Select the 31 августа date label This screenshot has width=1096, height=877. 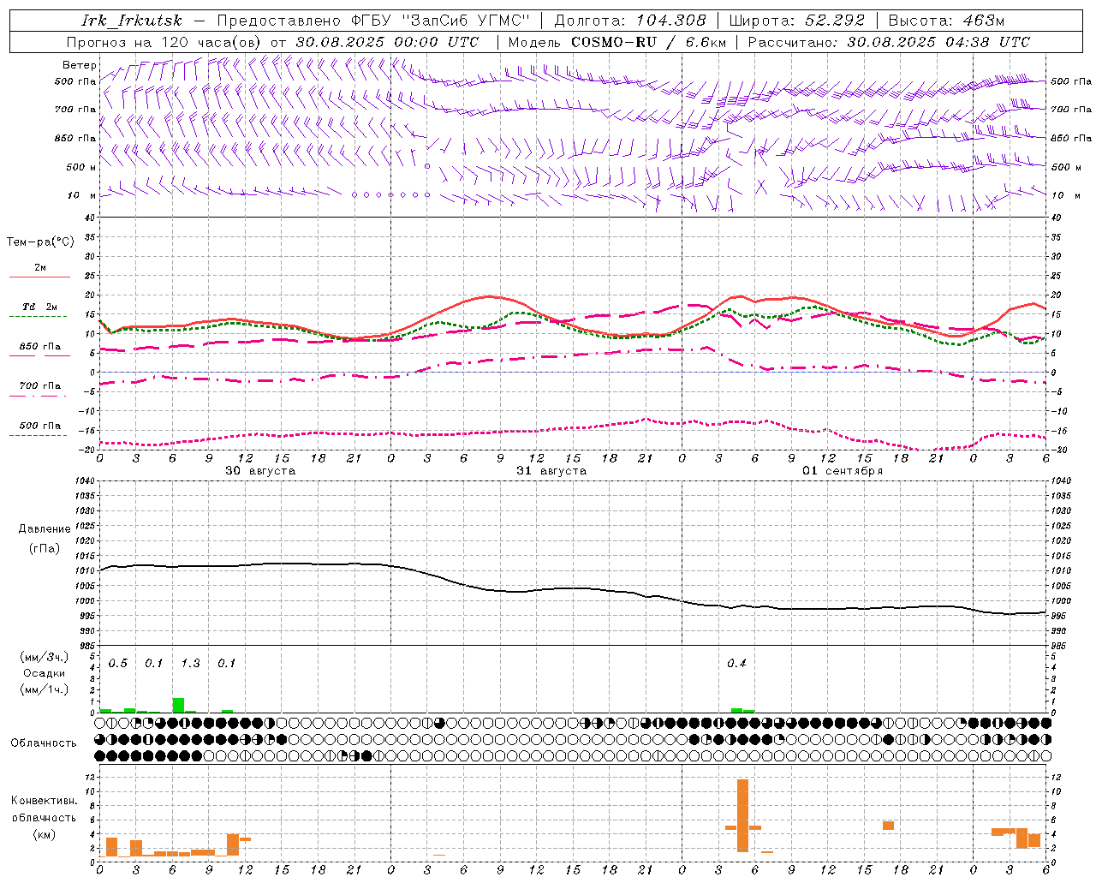point(551,471)
